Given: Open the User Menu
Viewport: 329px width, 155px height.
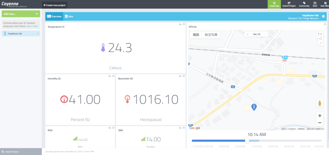Looking at the screenshot, I should pyautogui.click(x=324, y=4).
